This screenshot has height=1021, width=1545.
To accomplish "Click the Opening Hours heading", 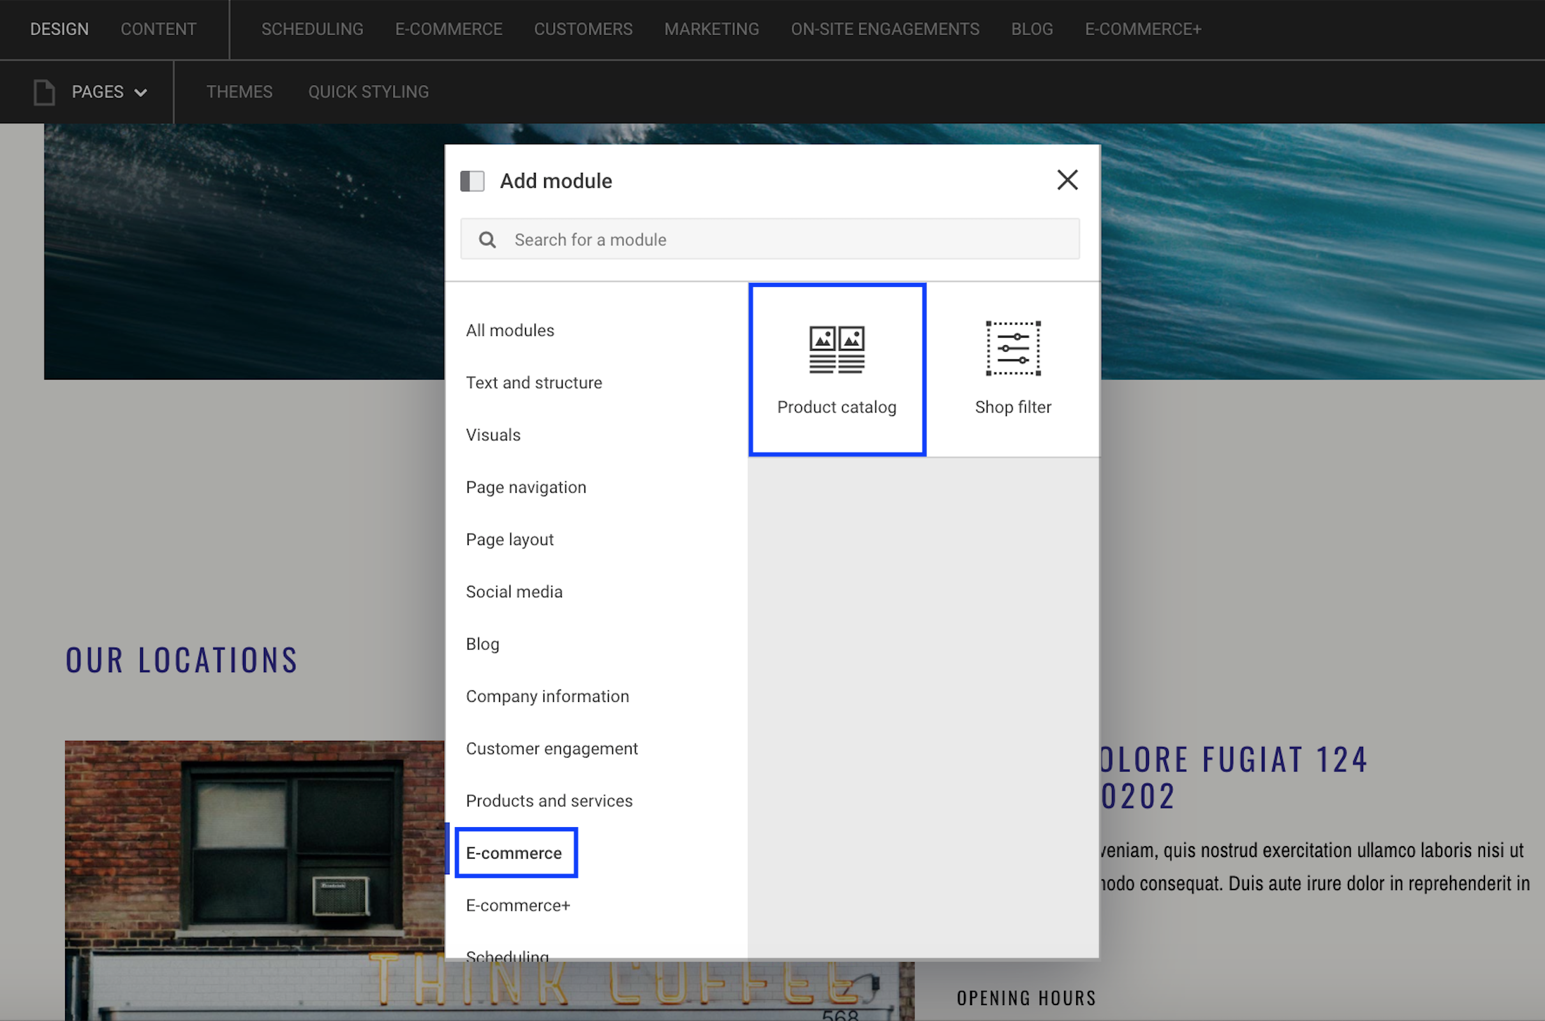I will tap(1026, 997).
